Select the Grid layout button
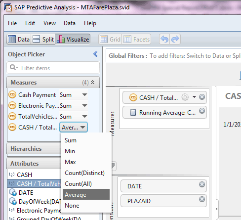Image resolution: width=241 pixels, height=220 pixels. (110, 39)
